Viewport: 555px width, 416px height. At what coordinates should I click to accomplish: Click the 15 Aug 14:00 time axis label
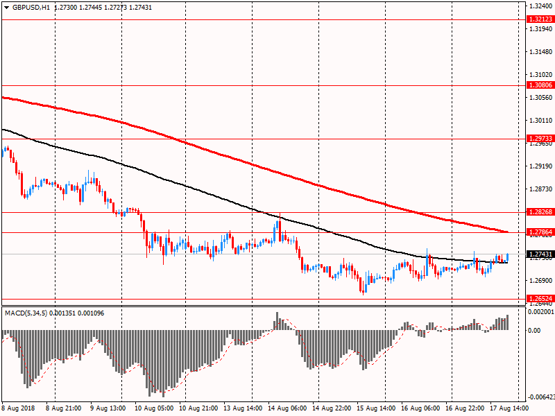pyautogui.click(x=376, y=408)
